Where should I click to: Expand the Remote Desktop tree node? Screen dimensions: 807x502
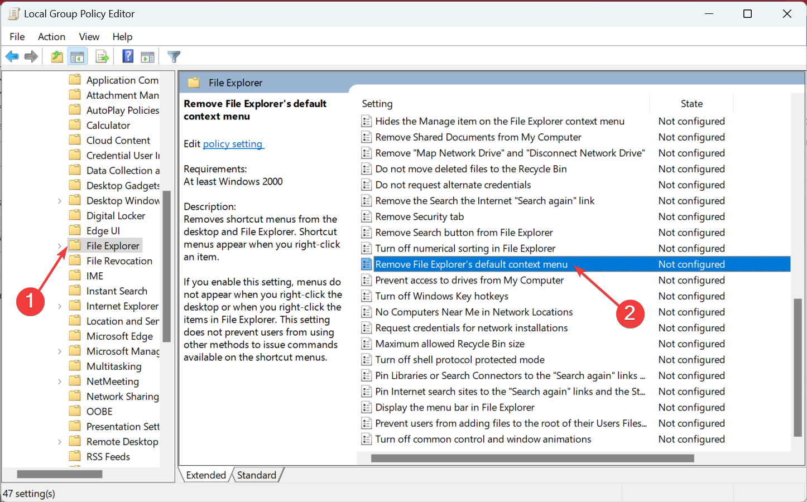(60, 442)
